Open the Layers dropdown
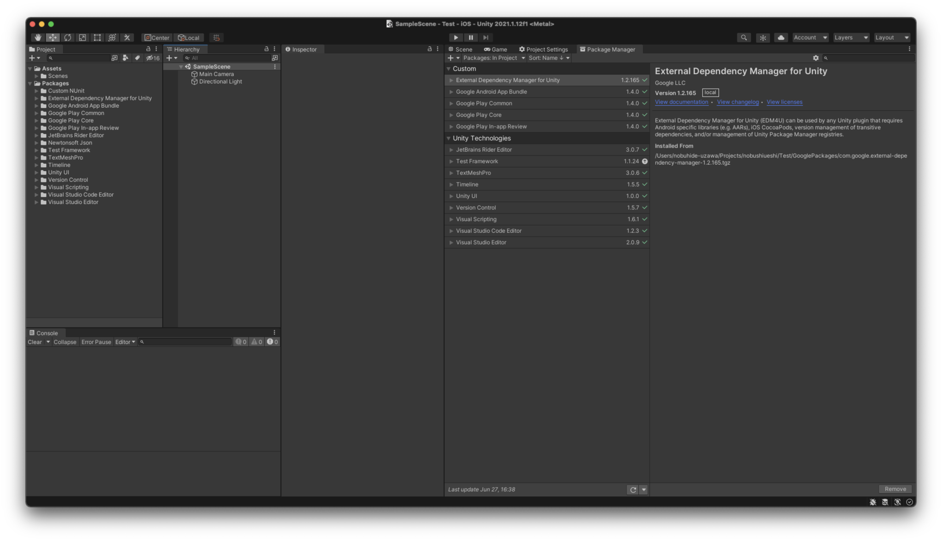 coord(851,38)
